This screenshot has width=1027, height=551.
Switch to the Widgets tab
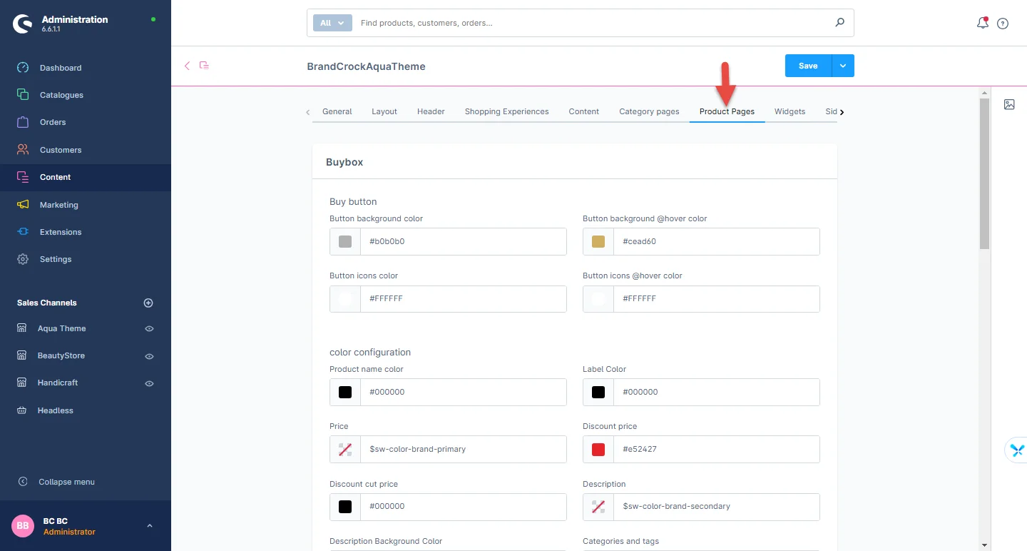tap(790, 111)
